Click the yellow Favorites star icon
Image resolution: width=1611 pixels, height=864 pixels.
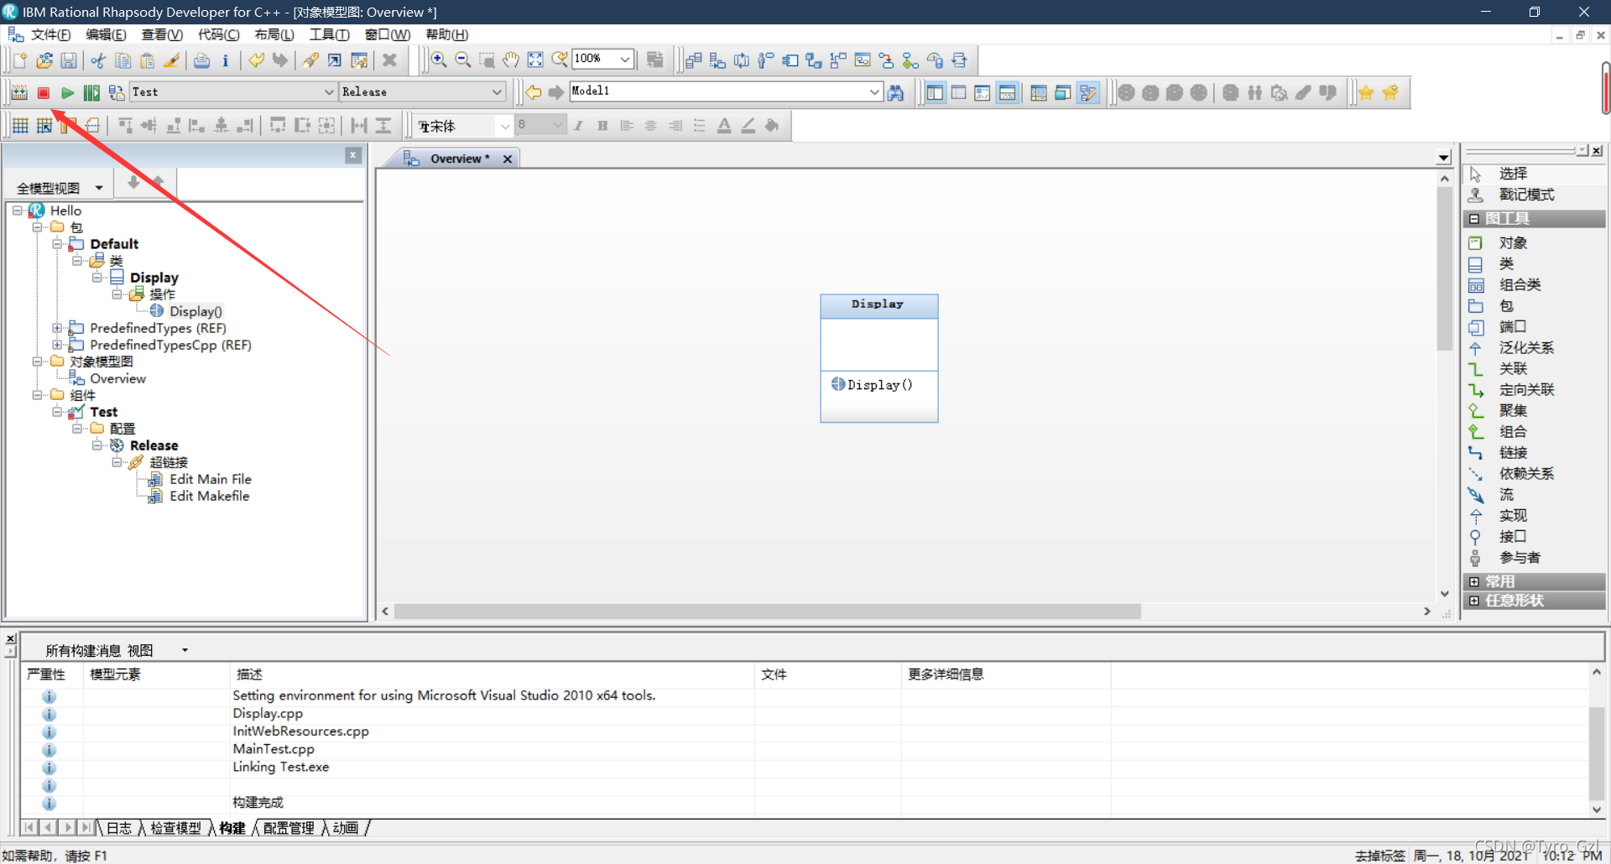pyautogui.click(x=1366, y=92)
